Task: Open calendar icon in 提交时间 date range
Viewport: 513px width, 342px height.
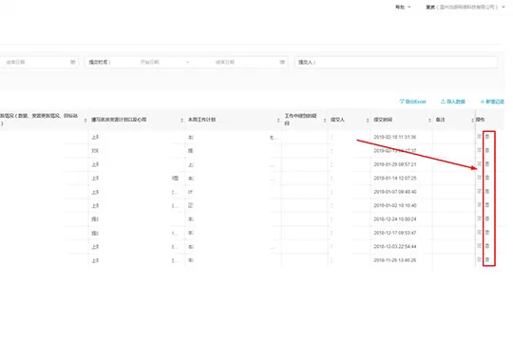Action: pyautogui.click(x=282, y=62)
